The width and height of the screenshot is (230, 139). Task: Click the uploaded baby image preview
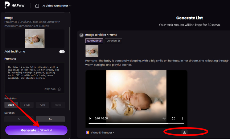pos(35,39)
